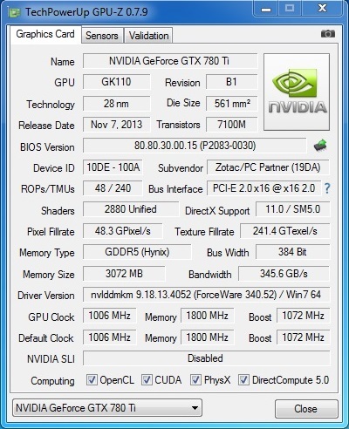The height and width of the screenshot is (429, 349).
Task: Click the Subvendor field Zotac/PC Partner
Action: point(268,167)
